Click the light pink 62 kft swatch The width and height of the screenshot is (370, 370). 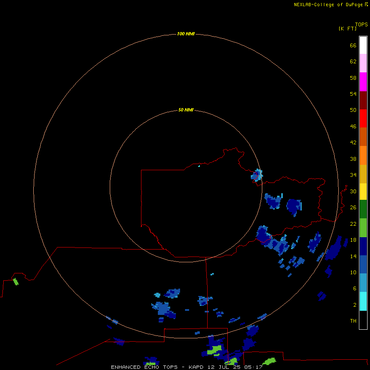pyautogui.click(x=363, y=63)
